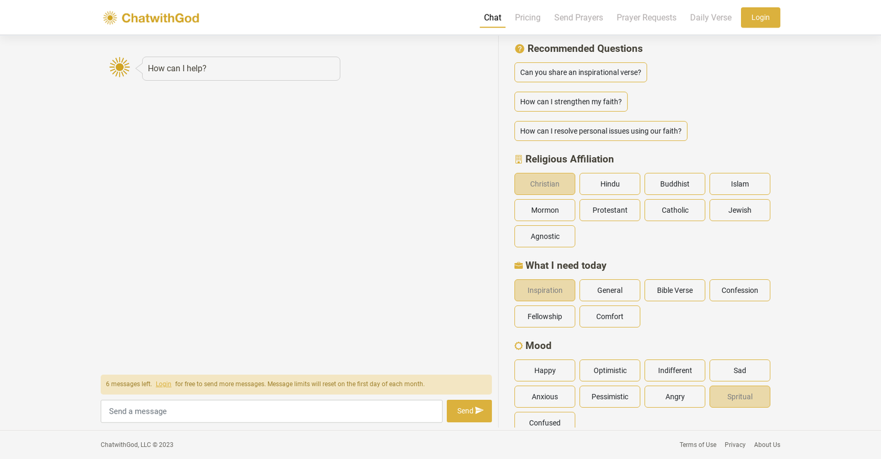The width and height of the screenshot is (881, 459).
Task: Open the Daily Verse tab
Action: click(x=711, y=18)
